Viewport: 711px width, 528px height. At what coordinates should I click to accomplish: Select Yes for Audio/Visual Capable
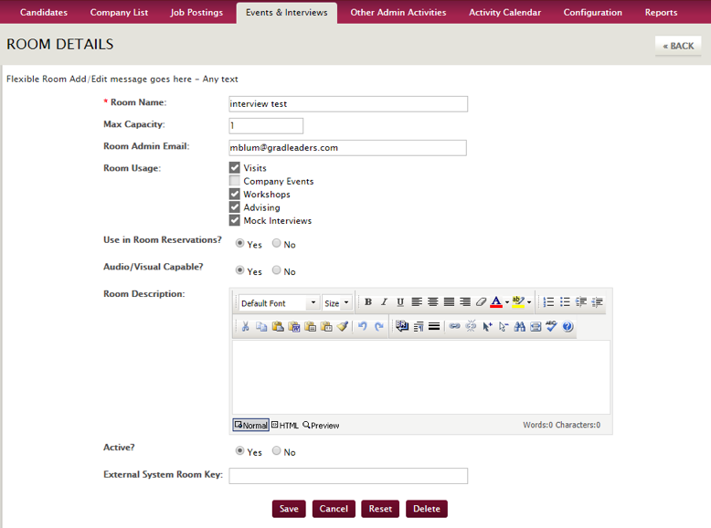[239, 270]
